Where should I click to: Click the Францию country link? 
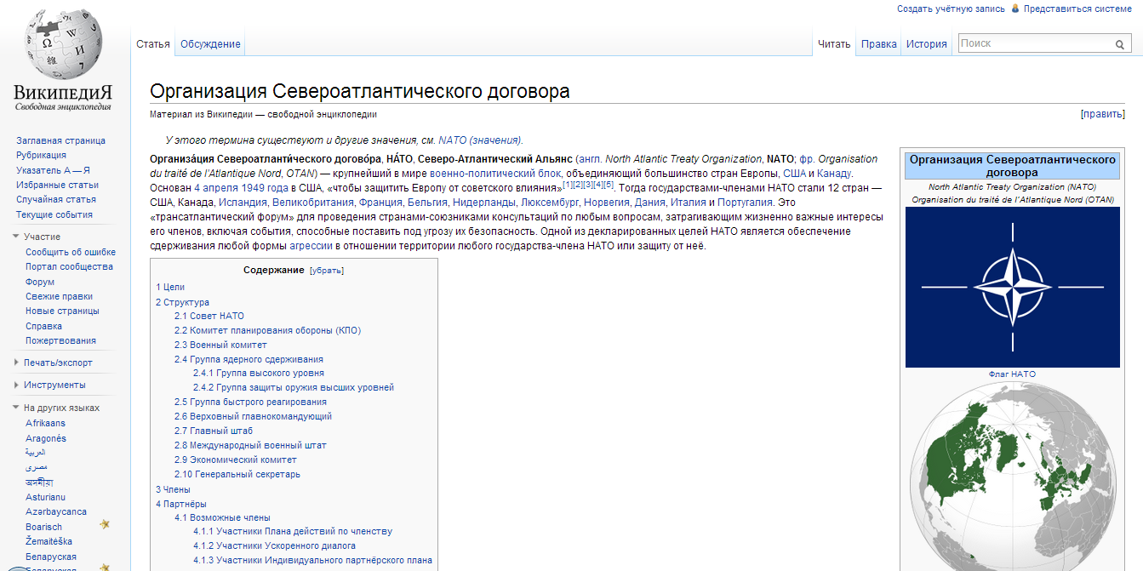[380, 203]
